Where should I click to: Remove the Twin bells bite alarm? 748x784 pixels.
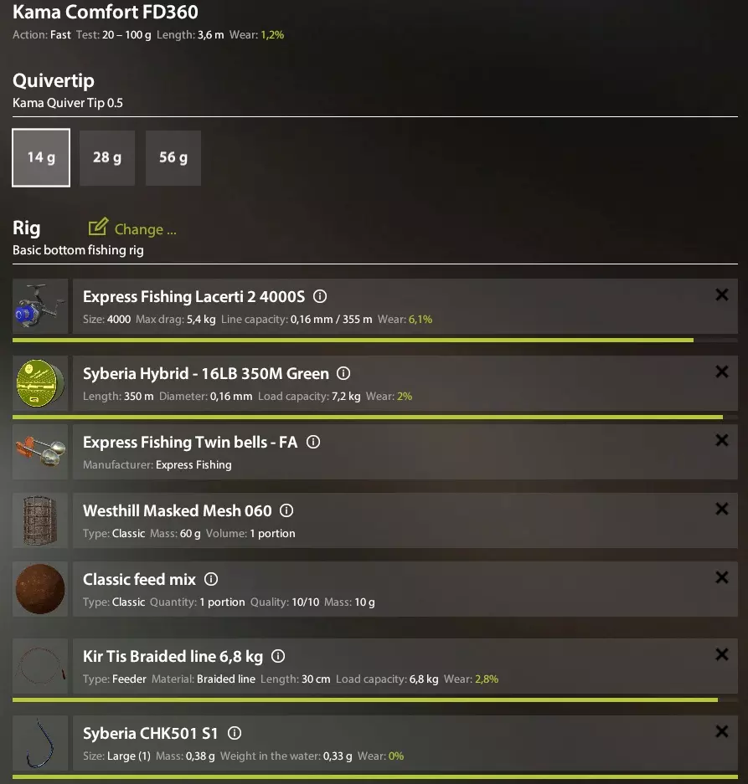(x=722, y=440)
